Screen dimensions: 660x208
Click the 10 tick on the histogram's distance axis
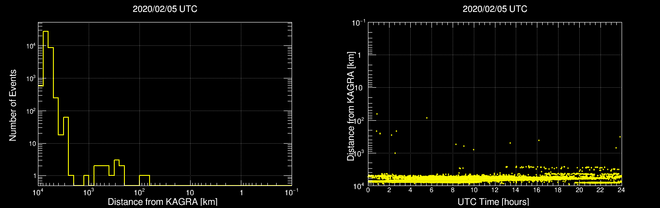(x=190, y=193)
